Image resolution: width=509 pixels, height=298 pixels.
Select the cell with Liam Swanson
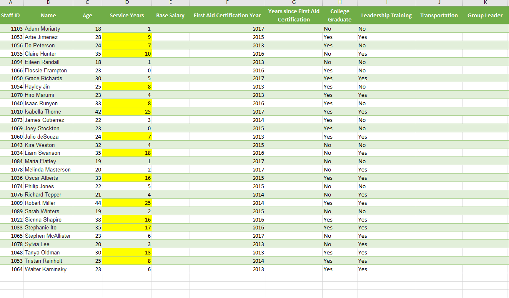tap(48, 153)
